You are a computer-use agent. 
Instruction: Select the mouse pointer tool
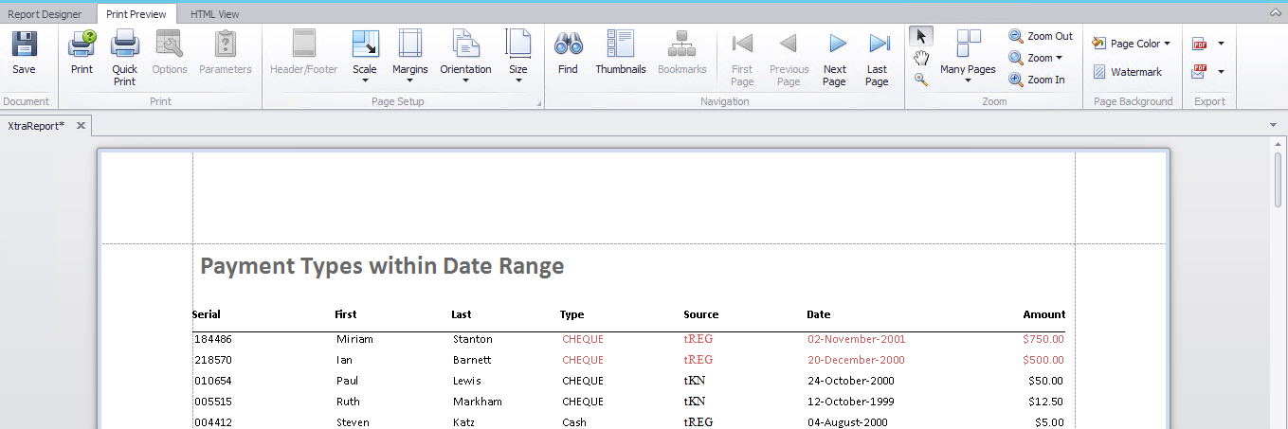[x=921, y=36]
